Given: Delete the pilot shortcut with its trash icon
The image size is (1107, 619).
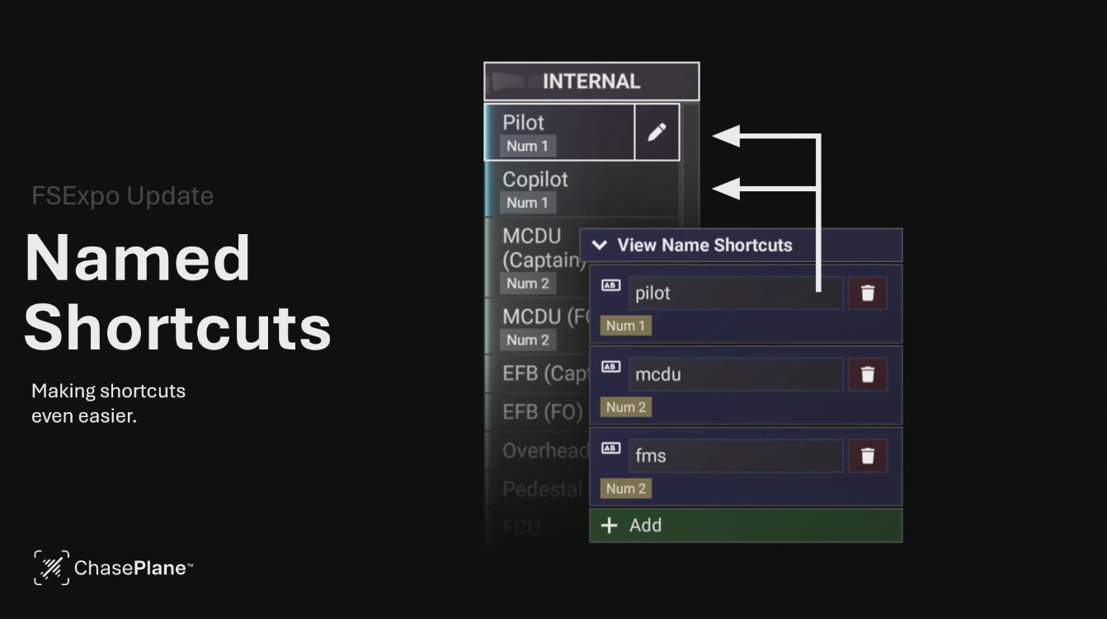Looking at the screenshot, I should point(868,293).
